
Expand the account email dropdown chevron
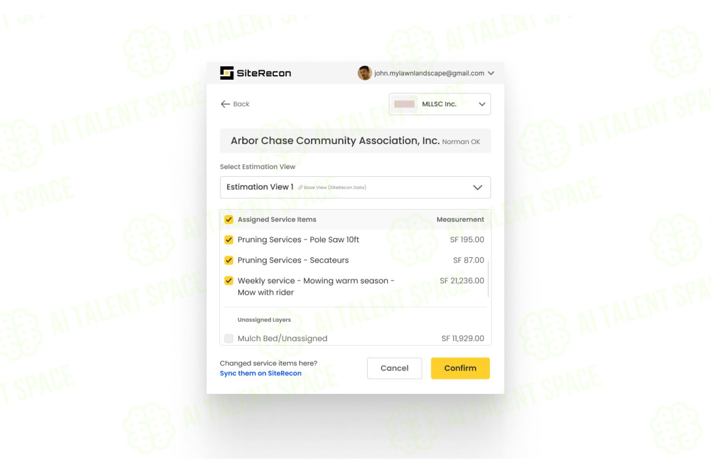pos(491,73)
